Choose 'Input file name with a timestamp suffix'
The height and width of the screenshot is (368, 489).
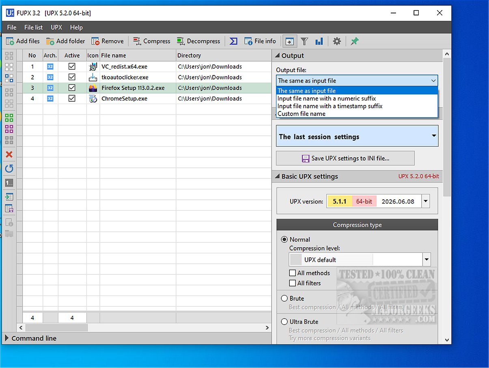tap(357, 106)
